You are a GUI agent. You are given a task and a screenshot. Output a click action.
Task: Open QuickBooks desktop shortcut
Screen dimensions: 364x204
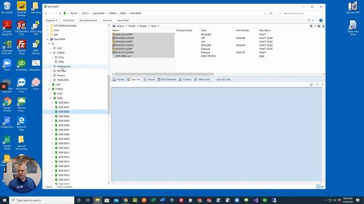pos(22,65)
